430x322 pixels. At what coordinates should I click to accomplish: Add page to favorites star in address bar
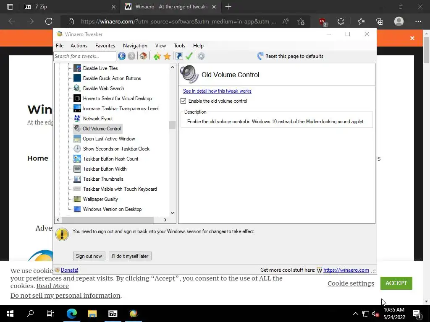301,21
